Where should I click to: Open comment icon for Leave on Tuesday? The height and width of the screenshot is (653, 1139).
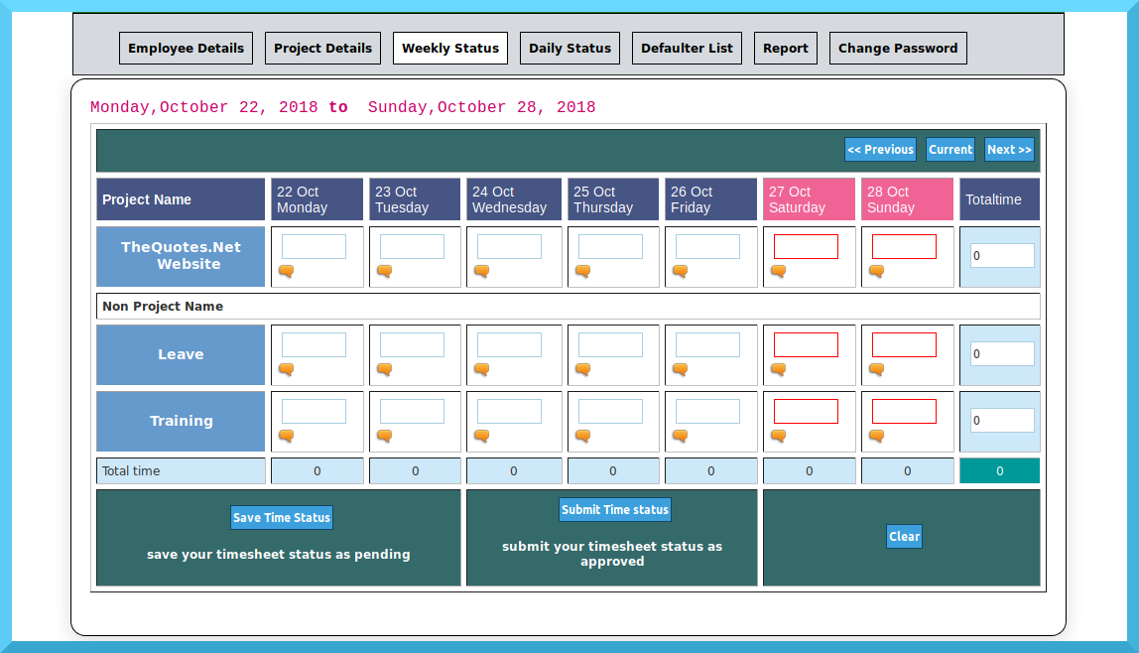384,369
